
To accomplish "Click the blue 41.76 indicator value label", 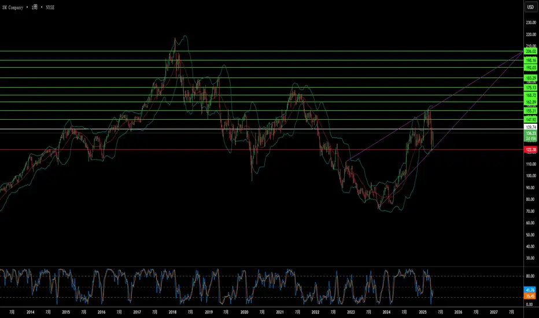I will pyautogui.click(x=530, y=289).
